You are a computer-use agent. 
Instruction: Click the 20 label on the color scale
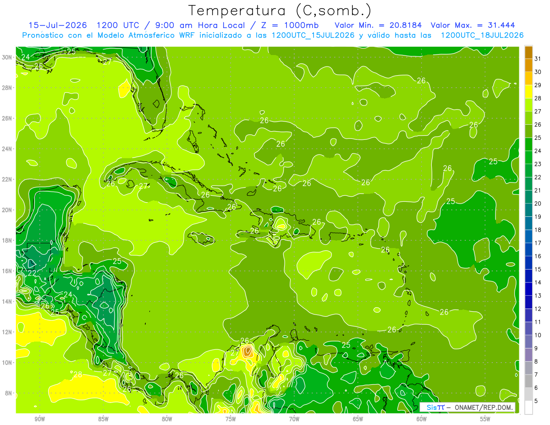point(538,203)
